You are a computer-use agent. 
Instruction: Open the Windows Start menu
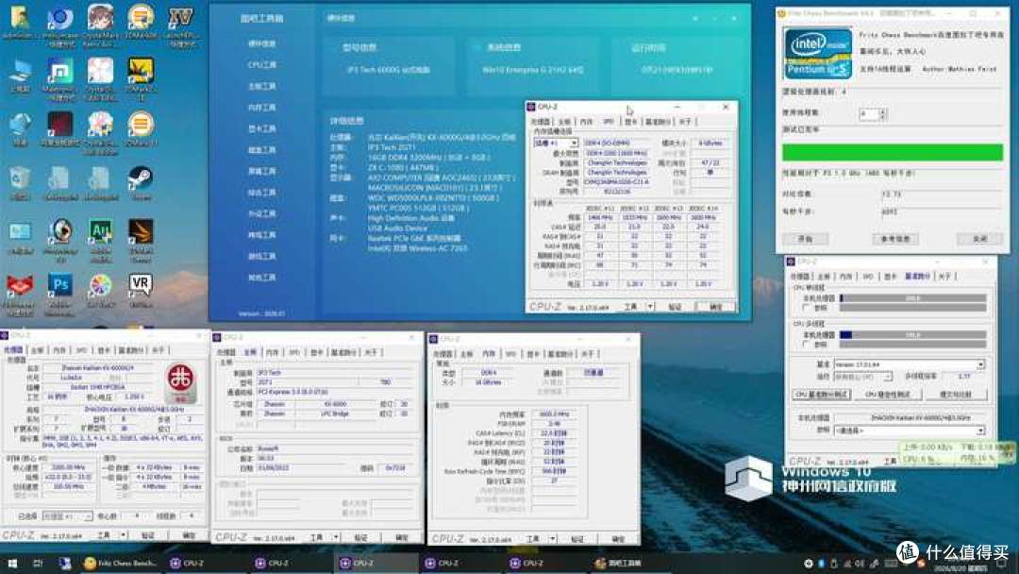(12, 563)
